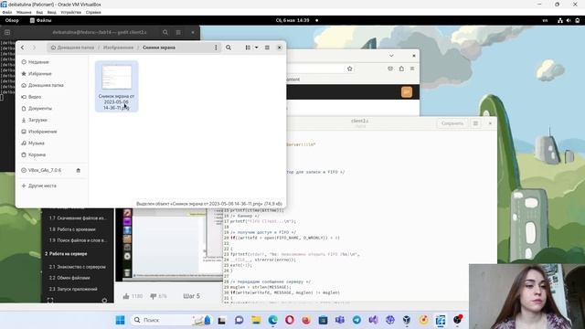Open 'Машина' menu in VirtualBox
Image resolution: width=585 pixels, height=329 pixels.
coord(24,12)
